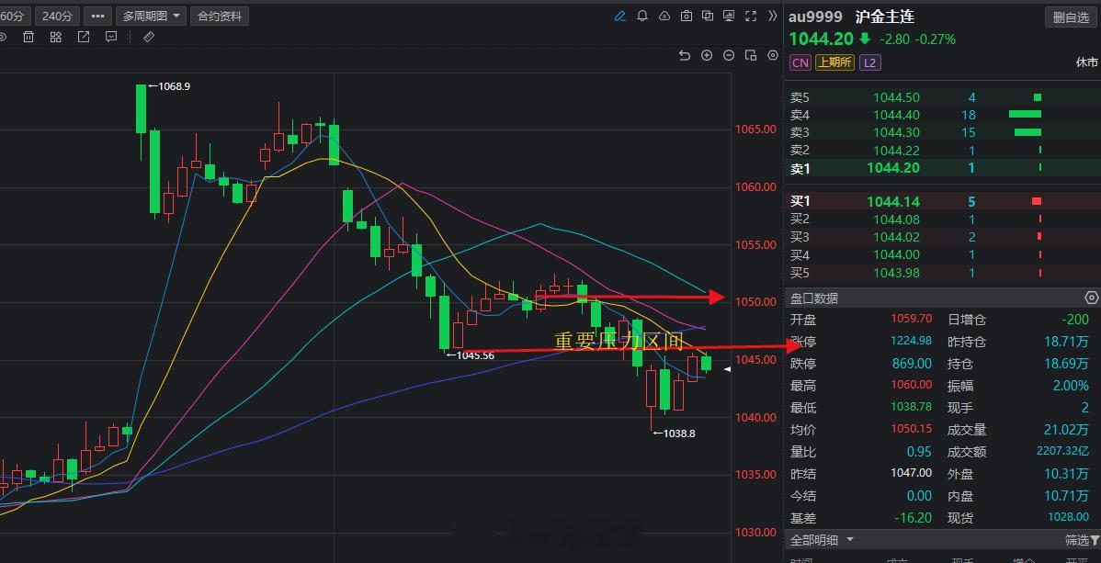This screenshot has width=1101, height=563.
Task: Click the 外盘 value 10.31万
Action: point(1066,473)
